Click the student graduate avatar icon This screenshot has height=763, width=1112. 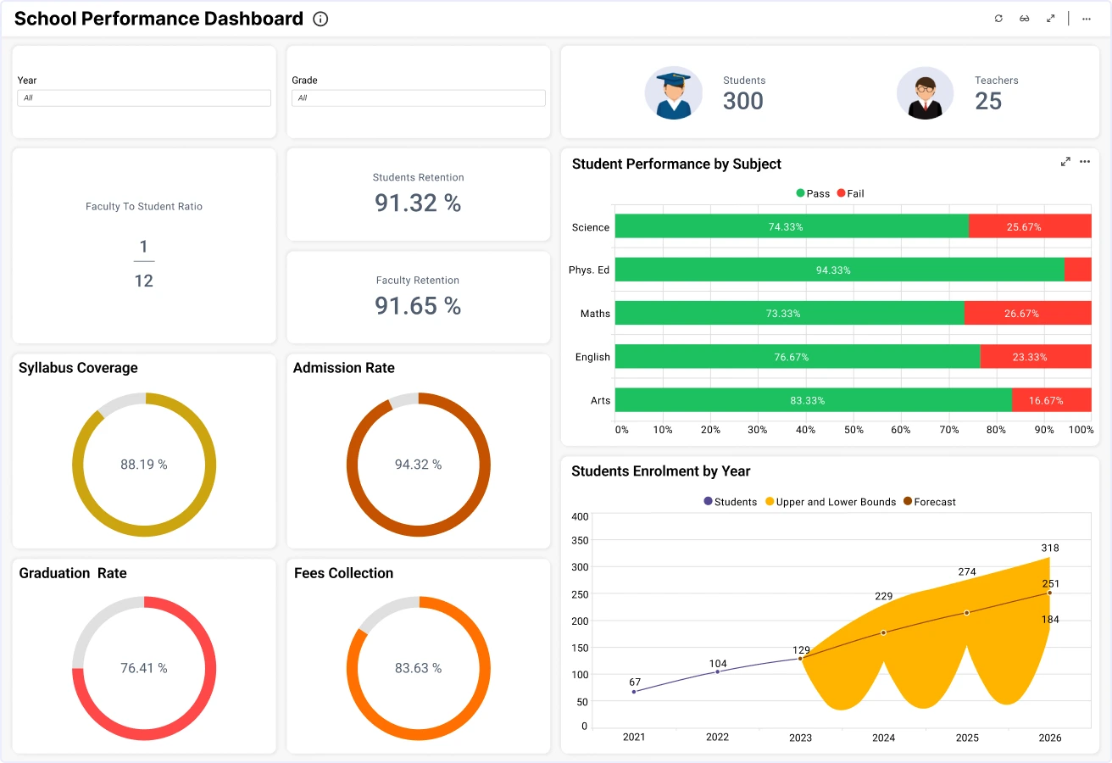[673, 92]
